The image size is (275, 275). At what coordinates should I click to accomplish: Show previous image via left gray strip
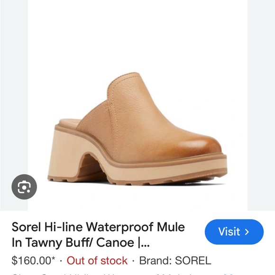[x=14, y=88]
